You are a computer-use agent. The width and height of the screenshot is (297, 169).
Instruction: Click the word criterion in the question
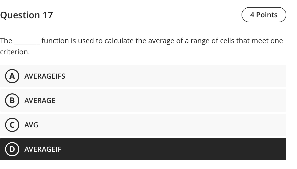15,52
